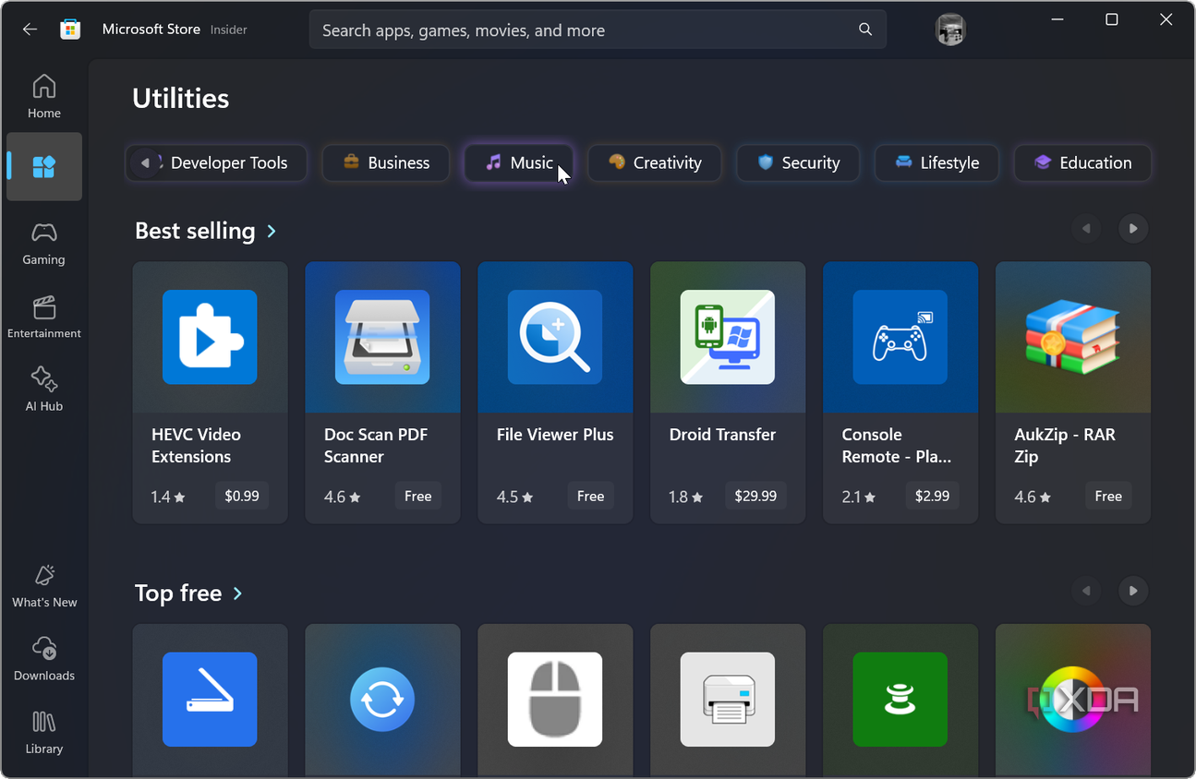The height and width of the screenshot is (779, 1196).
Task: Select the Business category chip
Action: click(386, 162)
